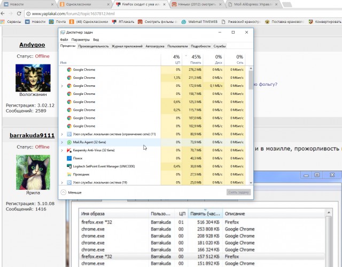Sort processes by ЦП column
This screenshot has width=342, height=267.
pos(171,59)
